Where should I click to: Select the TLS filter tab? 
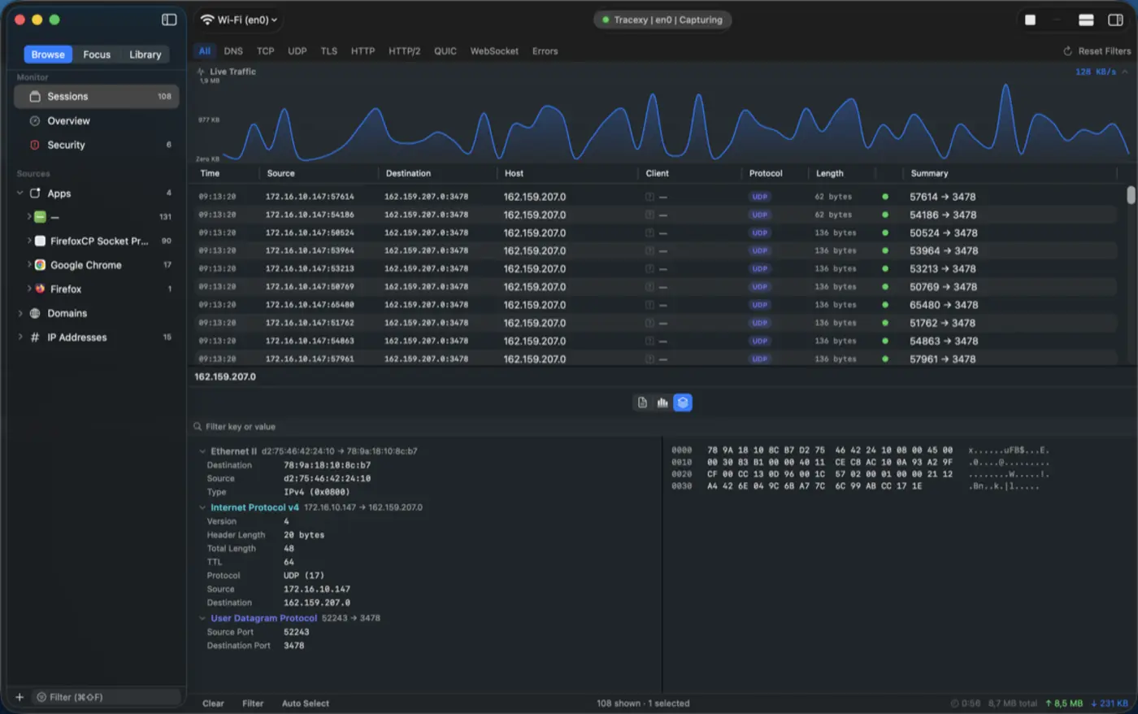point(328,51)
